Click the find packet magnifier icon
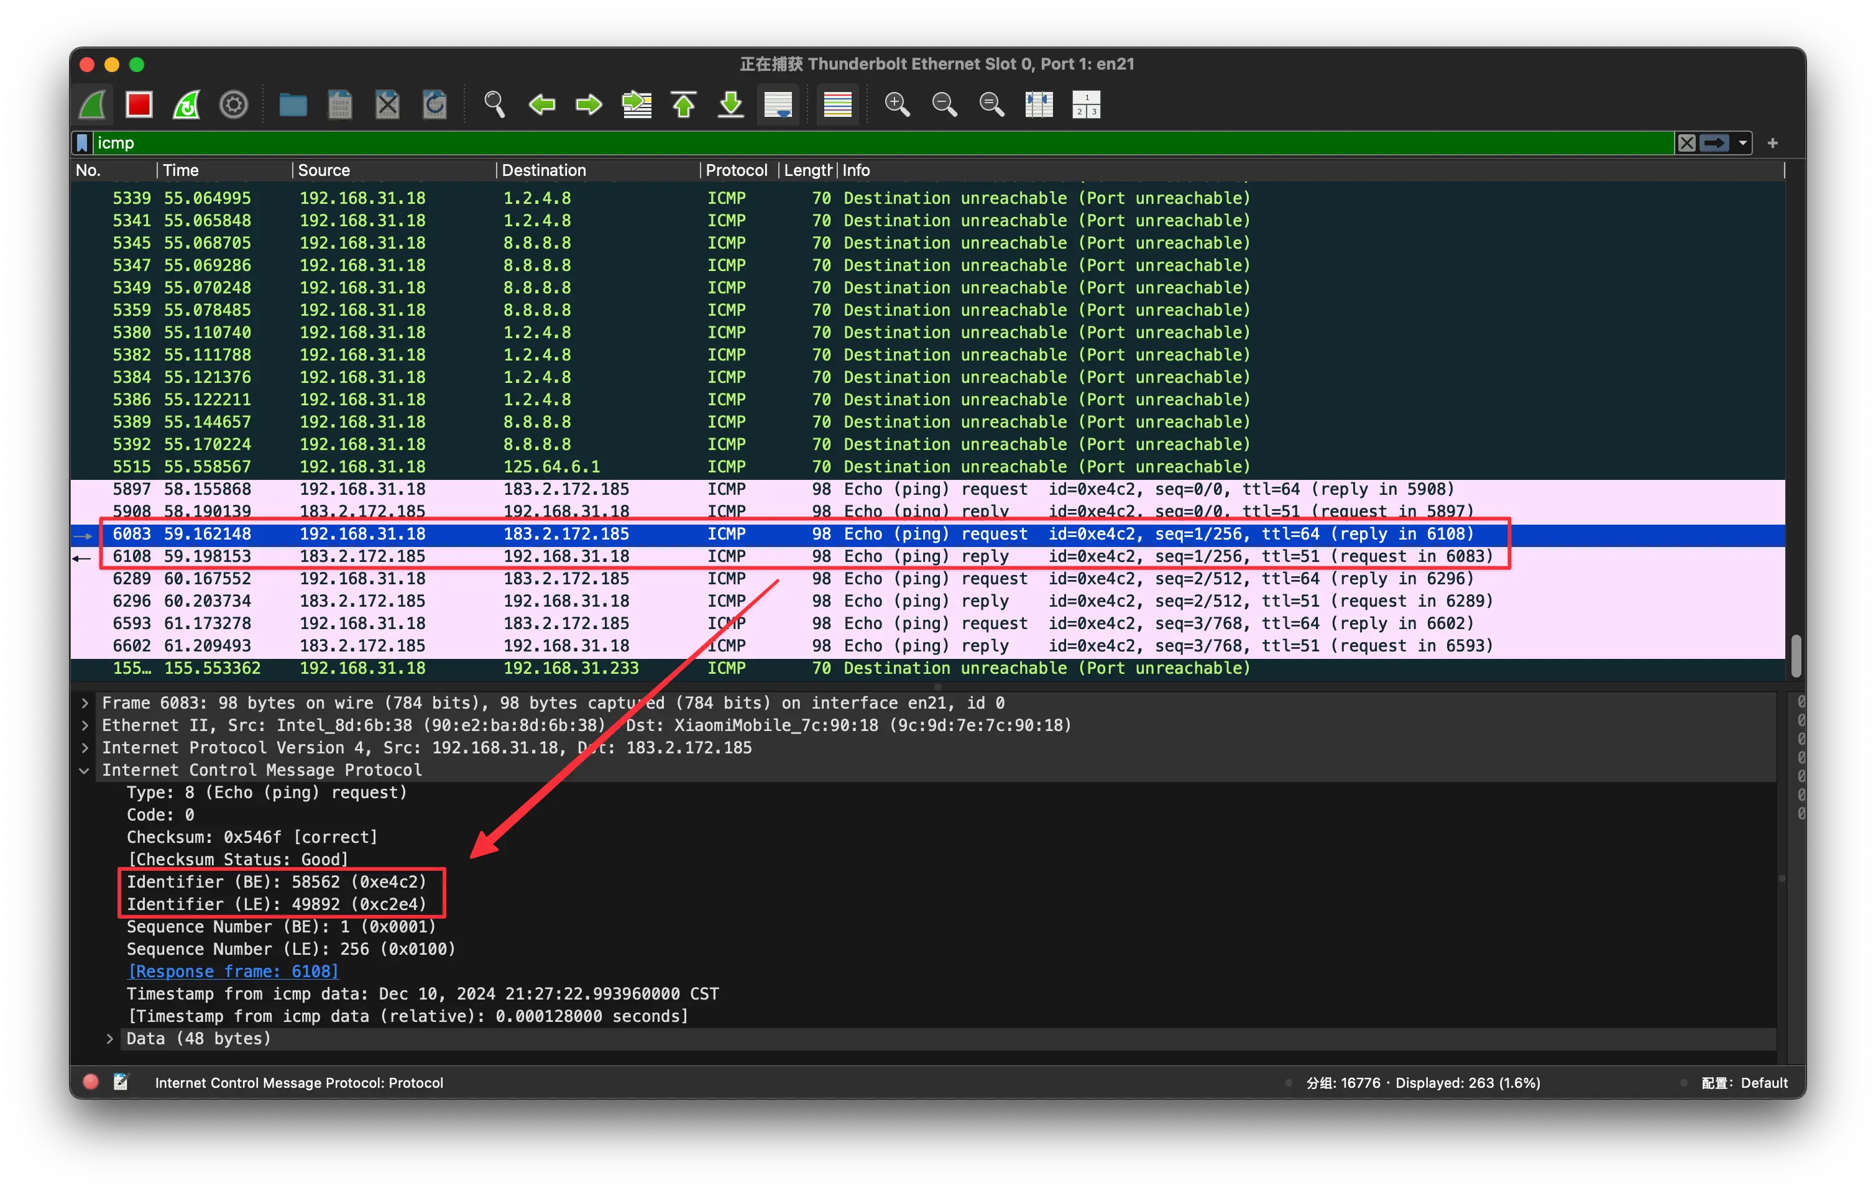The width and height of the screenshot is (1876, 1191). (494, 104)
